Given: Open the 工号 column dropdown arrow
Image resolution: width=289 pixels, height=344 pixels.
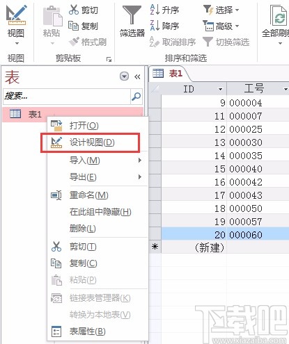Looking at the screenshot, I should 286,89.
